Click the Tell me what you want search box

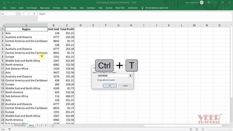[157, 8]
